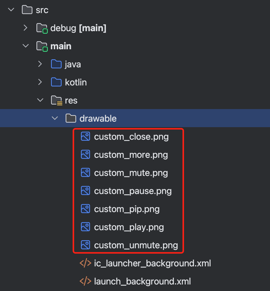Click the XML icon beside ic_launcher_background.xml
The height and width of the screenshot is (291, 270).
(x=85, y=263)
